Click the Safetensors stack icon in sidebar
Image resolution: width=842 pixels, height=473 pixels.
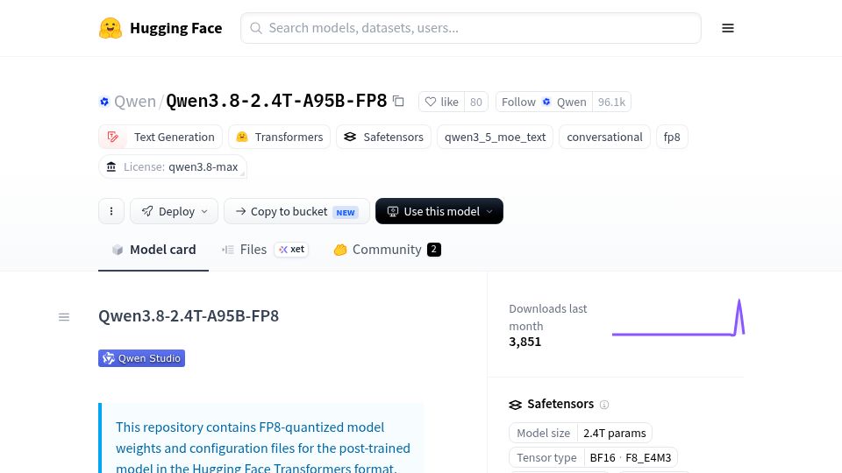click(x=515, y=405)
